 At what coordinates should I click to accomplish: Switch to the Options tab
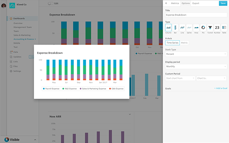[x=185, y=3]
